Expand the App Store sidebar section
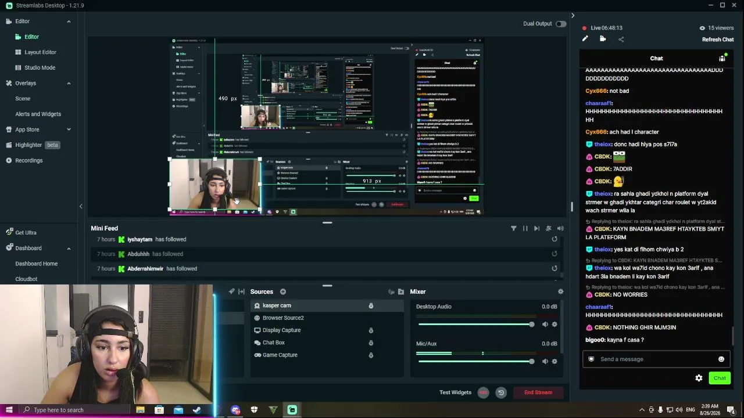 tap(69, 129)
